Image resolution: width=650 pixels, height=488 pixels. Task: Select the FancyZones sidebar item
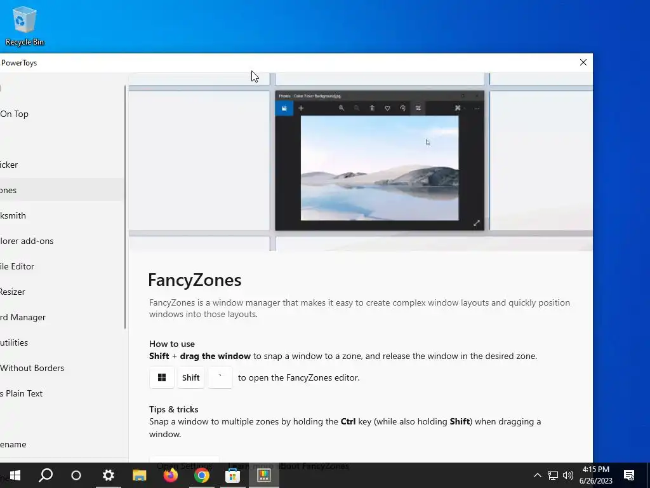(x=62, y=190)
